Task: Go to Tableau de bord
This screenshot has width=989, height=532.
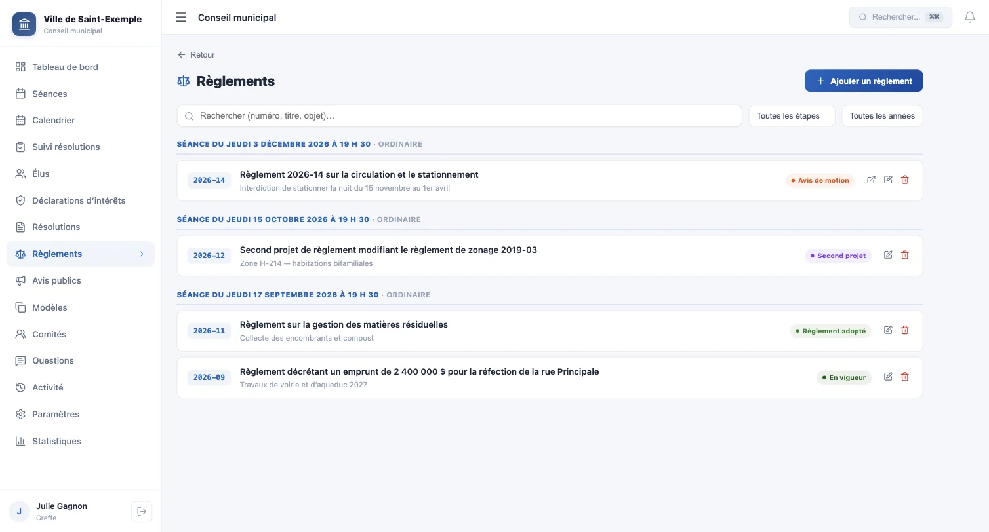Action: tap(81, 67)
